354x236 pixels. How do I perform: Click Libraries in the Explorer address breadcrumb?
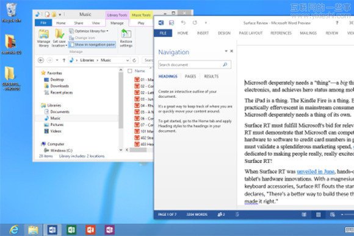coord(87,60)
